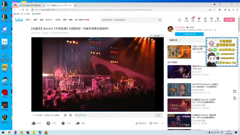Toggle the danmaku display switch icon

[65, 115]
